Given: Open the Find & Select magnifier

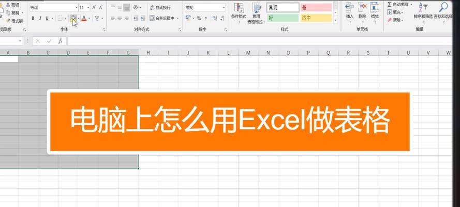Looking at the screenshot, I should [x=443, y=12].
